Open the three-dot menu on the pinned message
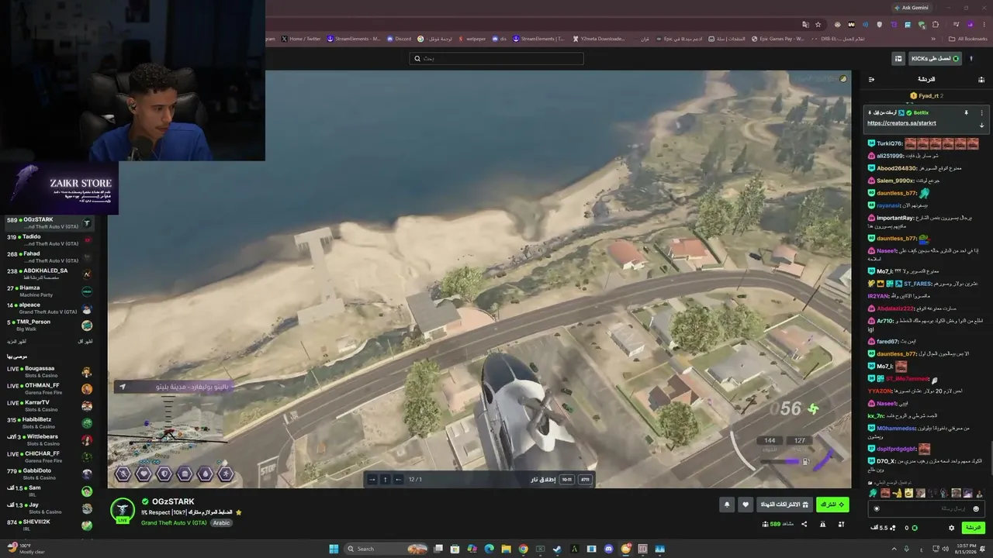The height and width of the screenshot is (558, 993). click(x=981, y=112)
